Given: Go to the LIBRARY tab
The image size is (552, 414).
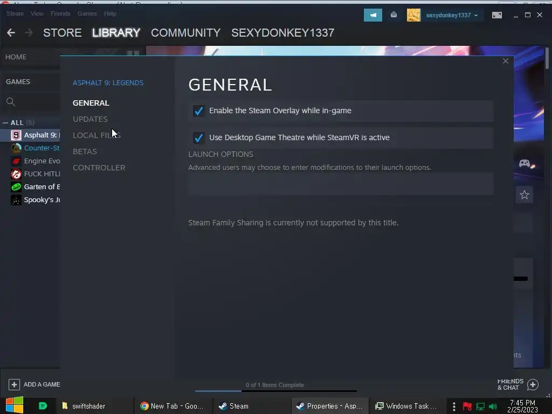Looking at the screenshot, I should coord(116,33).
